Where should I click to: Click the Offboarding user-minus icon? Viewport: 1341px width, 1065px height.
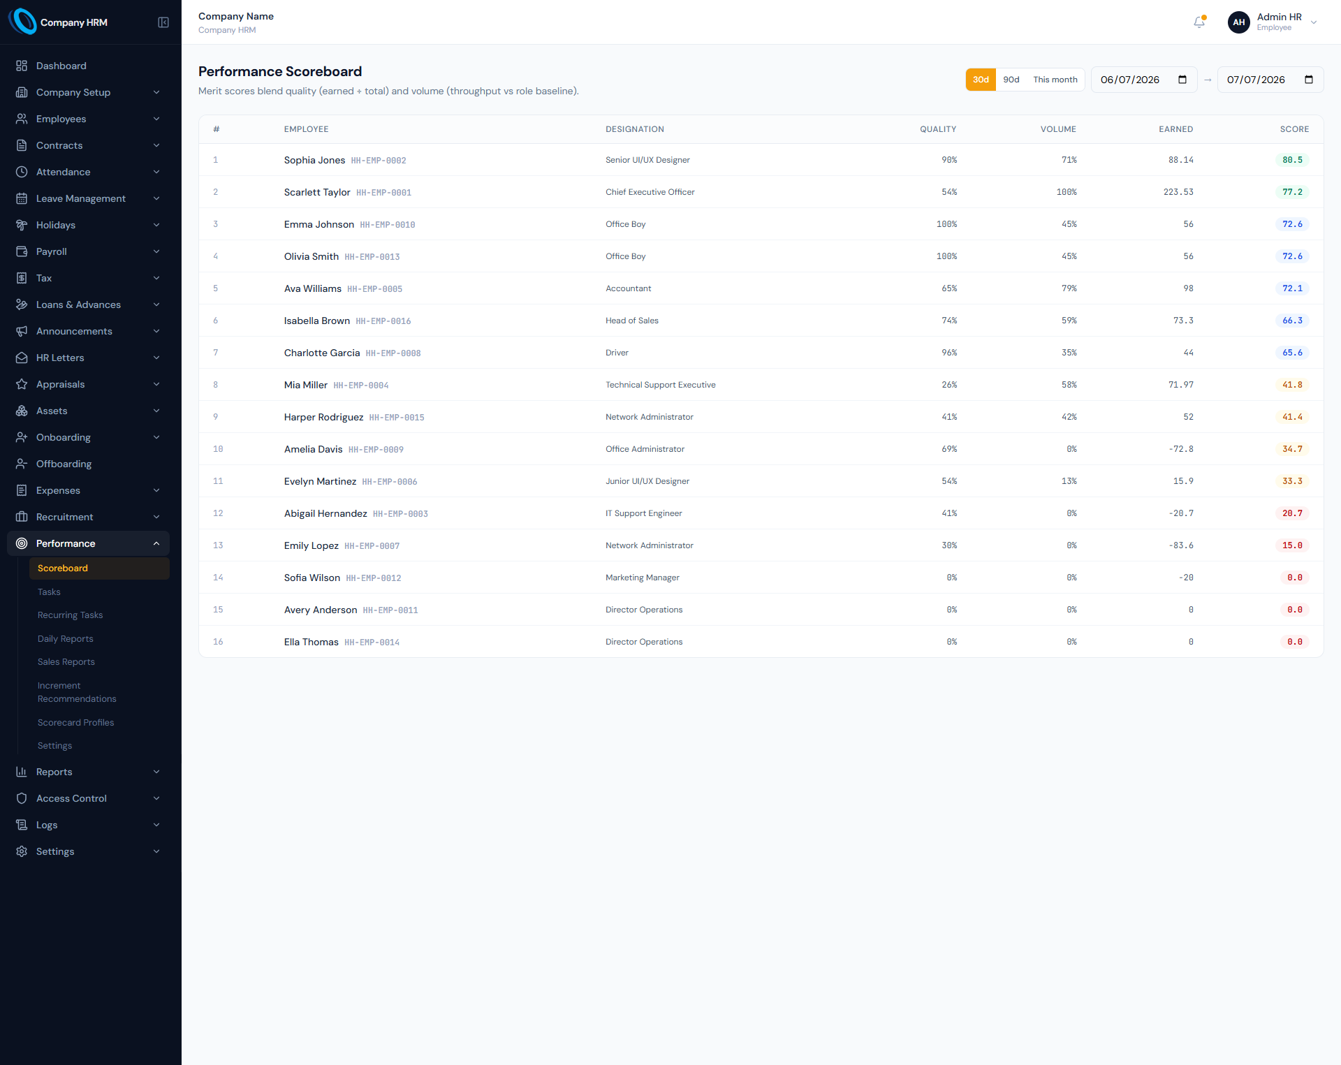click(22, 464)
